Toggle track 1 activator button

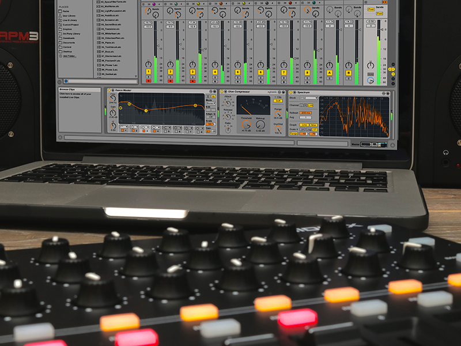pos(149,72)
